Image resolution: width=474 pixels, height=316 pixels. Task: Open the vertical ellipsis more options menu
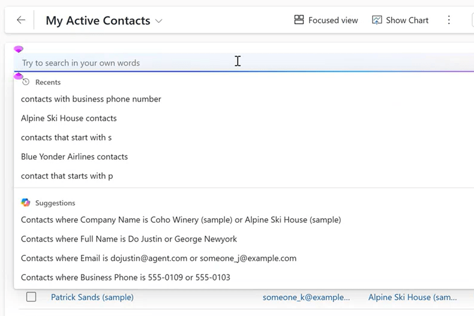tap(449, 20)
